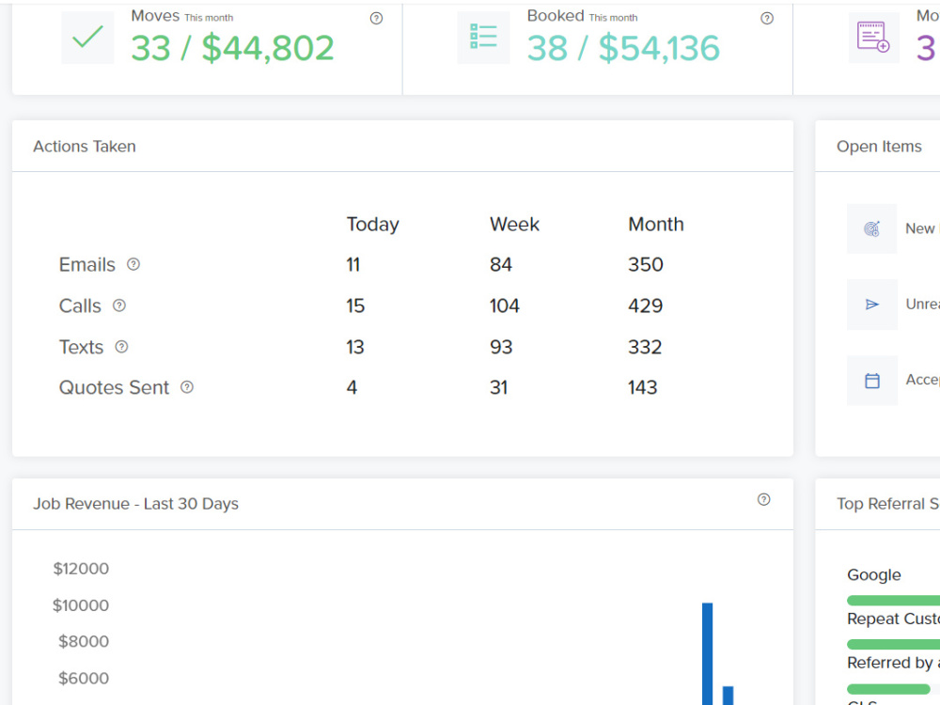Image resolution: width=940 pixels, height=705 pixels.
Task: Click Texts today value 13
Action: [x=355, y=347]
